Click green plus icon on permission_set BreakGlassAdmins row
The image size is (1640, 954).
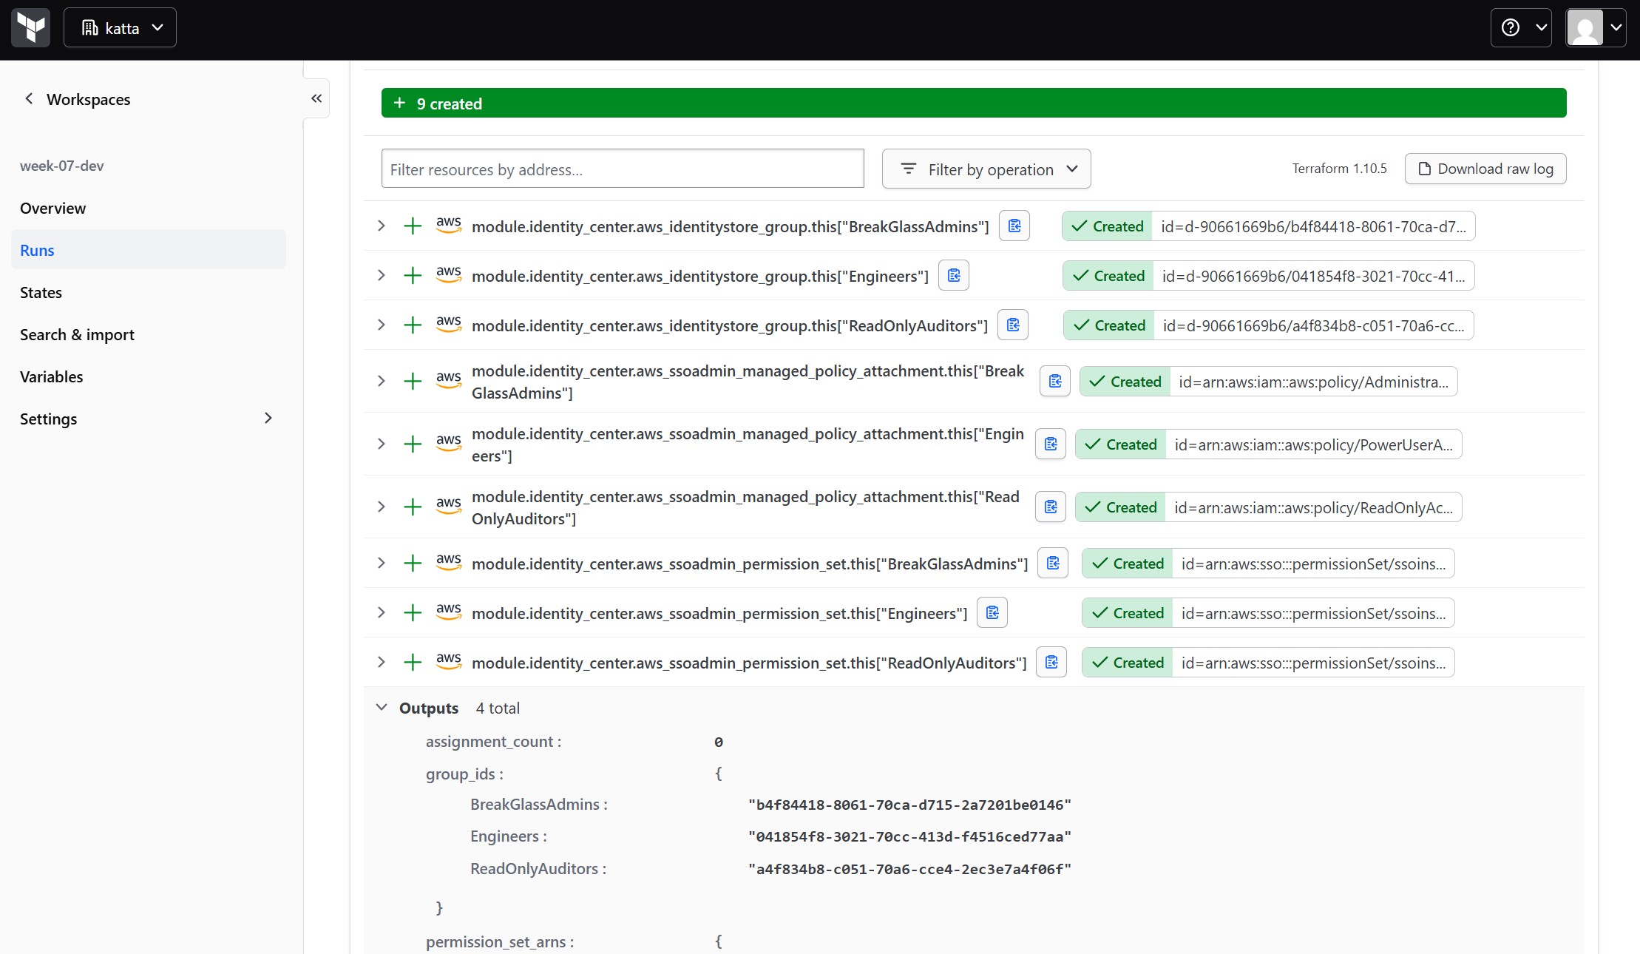tap(413, 563)
